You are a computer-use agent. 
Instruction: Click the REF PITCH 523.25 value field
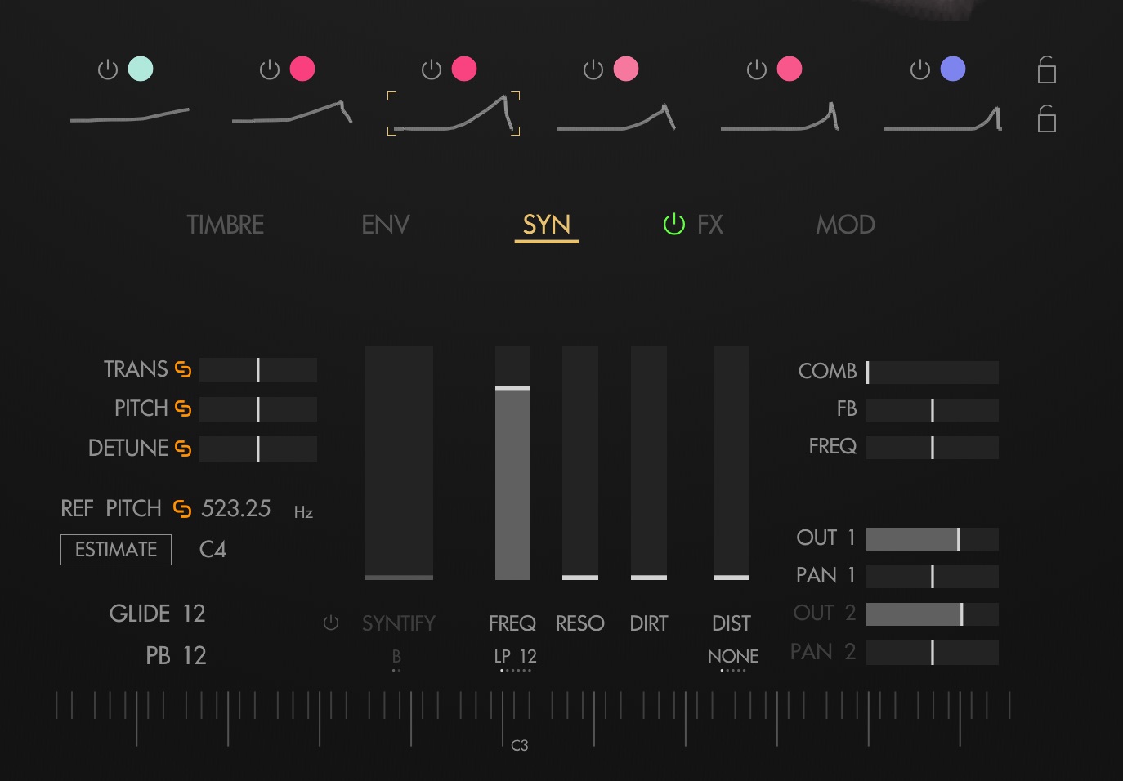point(236,509)
